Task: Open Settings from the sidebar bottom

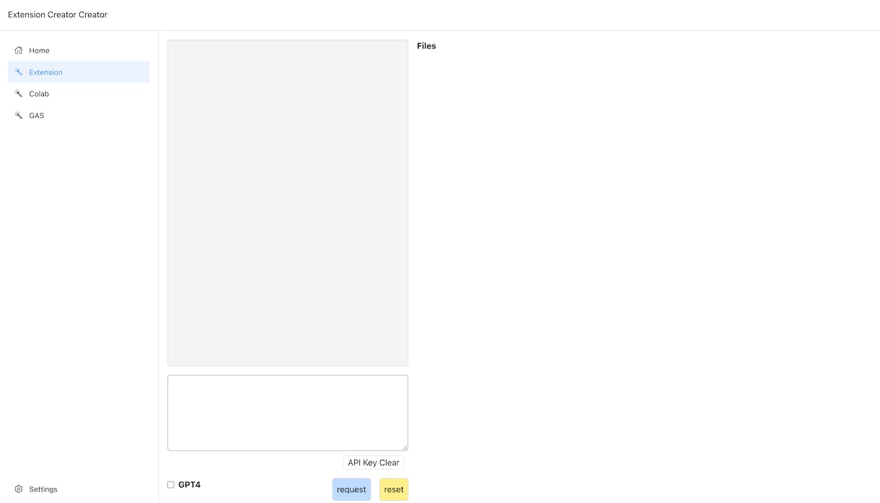Action: 79,489
